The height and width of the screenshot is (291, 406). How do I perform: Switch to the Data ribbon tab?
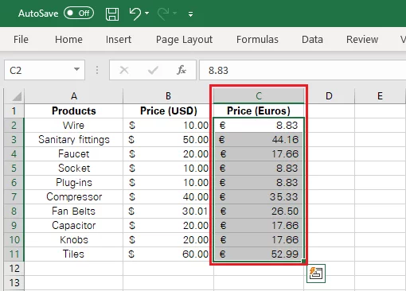(x=312, y=40)
